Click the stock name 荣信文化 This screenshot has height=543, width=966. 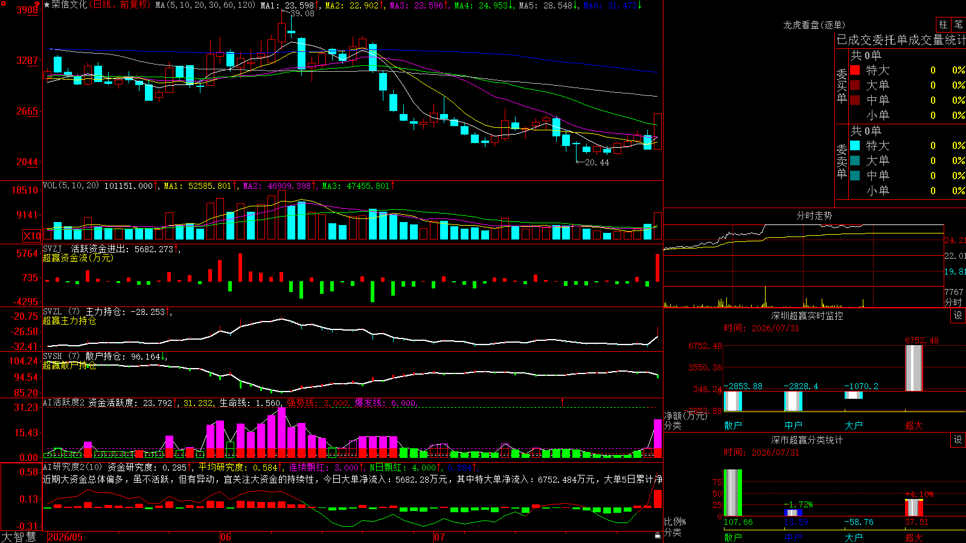(69, 5)
